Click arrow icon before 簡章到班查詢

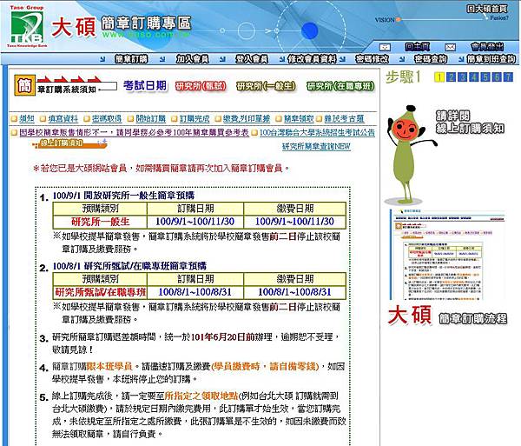461,59
